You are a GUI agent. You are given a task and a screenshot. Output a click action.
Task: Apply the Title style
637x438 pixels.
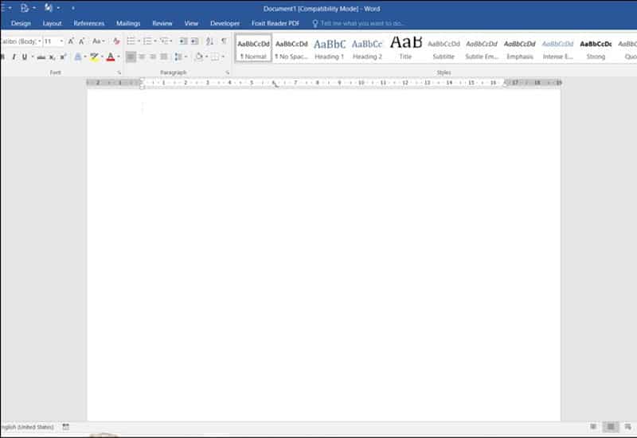pos(405,49)
